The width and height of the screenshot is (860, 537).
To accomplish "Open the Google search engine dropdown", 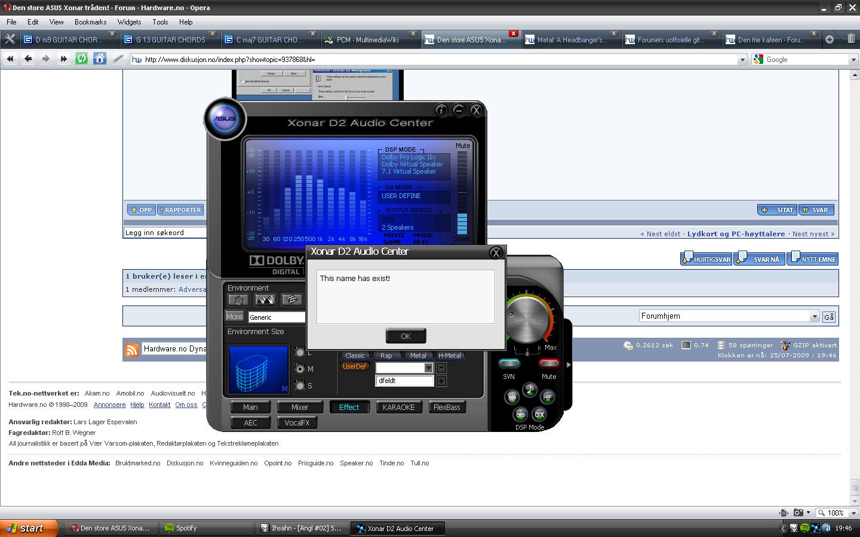I will pos(853,59).
